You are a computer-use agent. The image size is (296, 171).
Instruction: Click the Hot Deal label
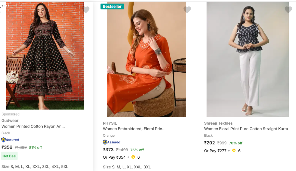pyautogui.click(x=9, y=156)
